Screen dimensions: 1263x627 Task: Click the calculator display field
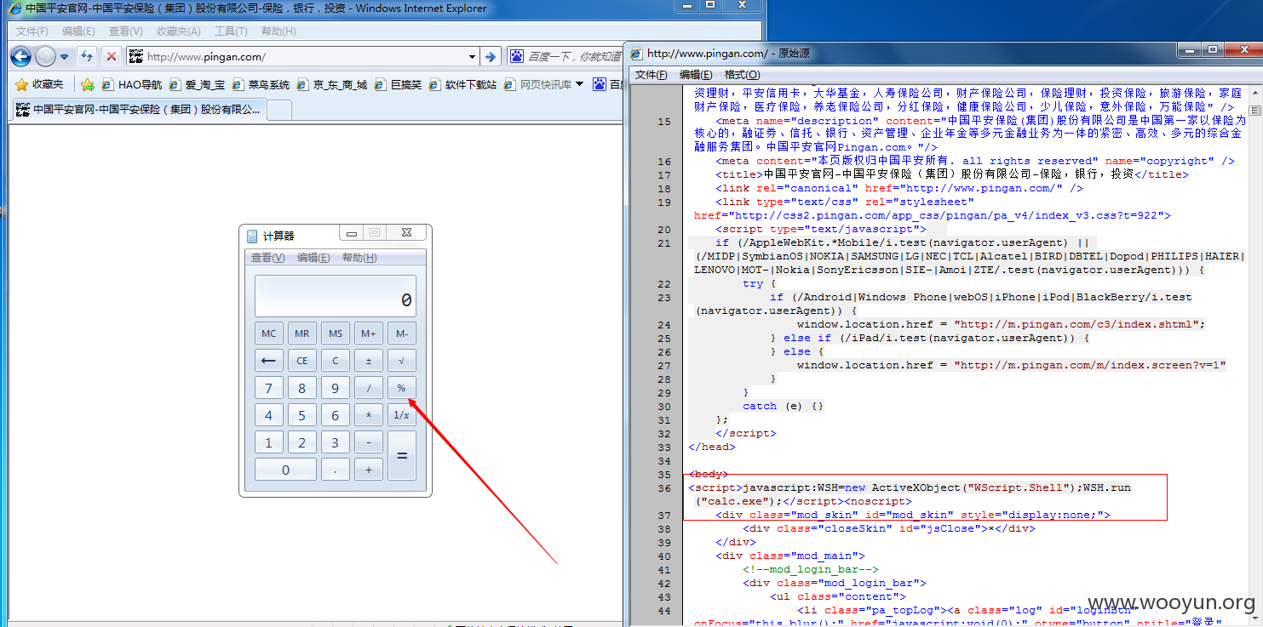336,296
